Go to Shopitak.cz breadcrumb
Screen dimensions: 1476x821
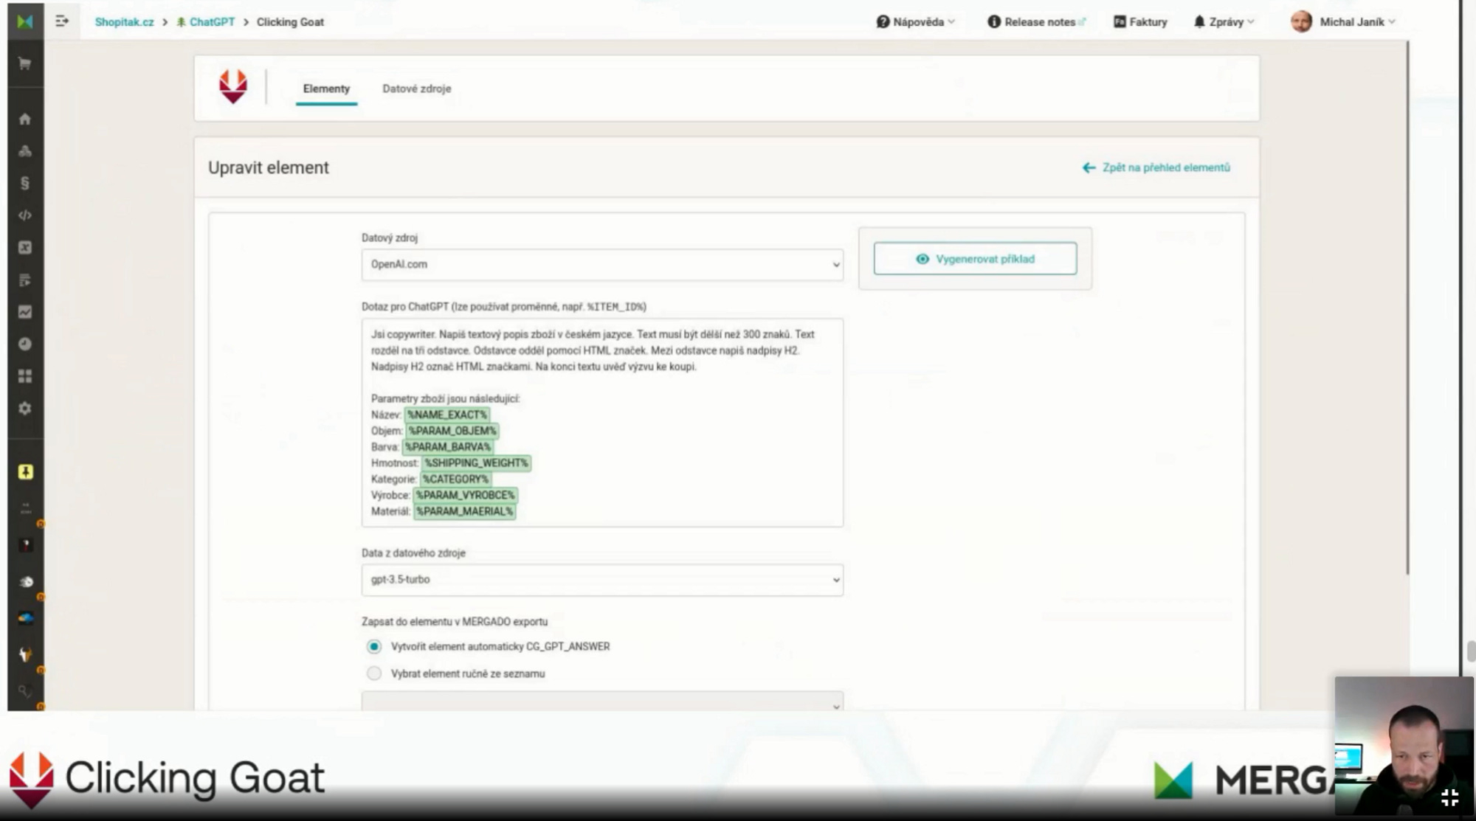click(124, 22)
